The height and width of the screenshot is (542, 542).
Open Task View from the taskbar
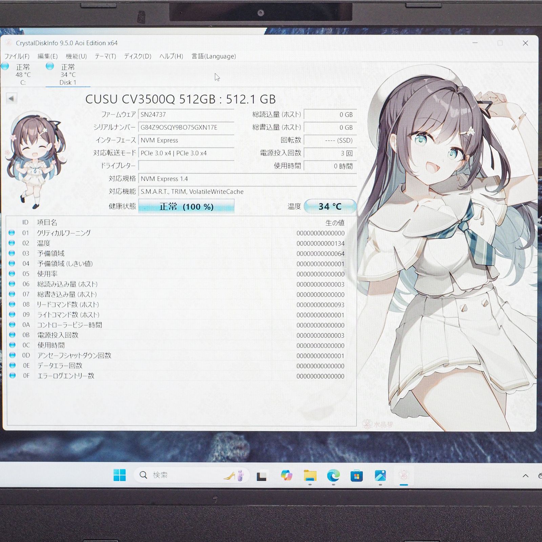pos(261,476)
